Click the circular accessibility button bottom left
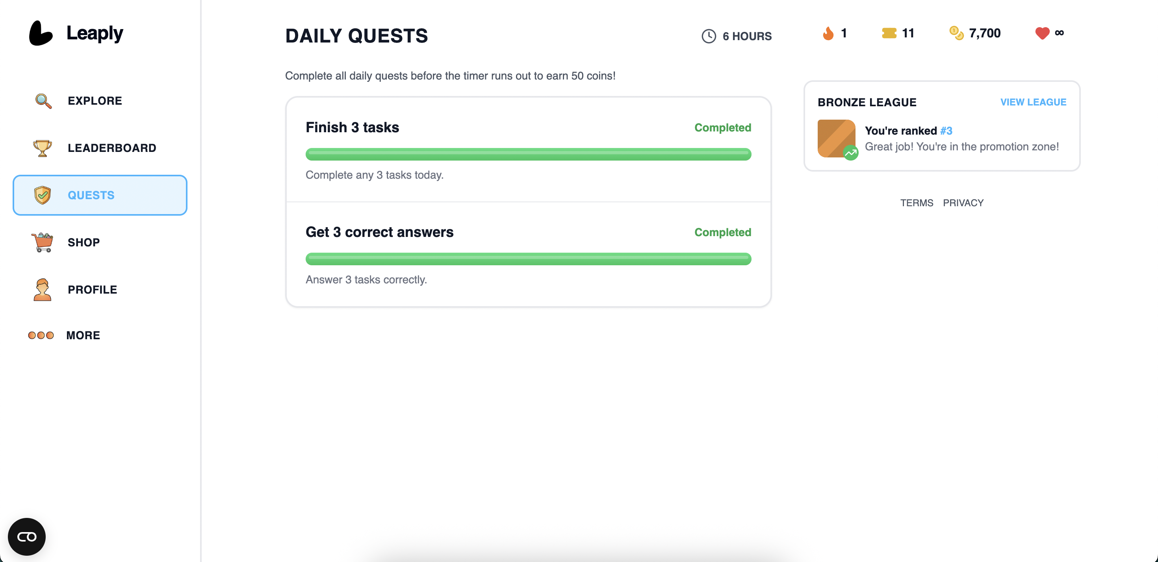1158x562 pixels. [26, 536]
